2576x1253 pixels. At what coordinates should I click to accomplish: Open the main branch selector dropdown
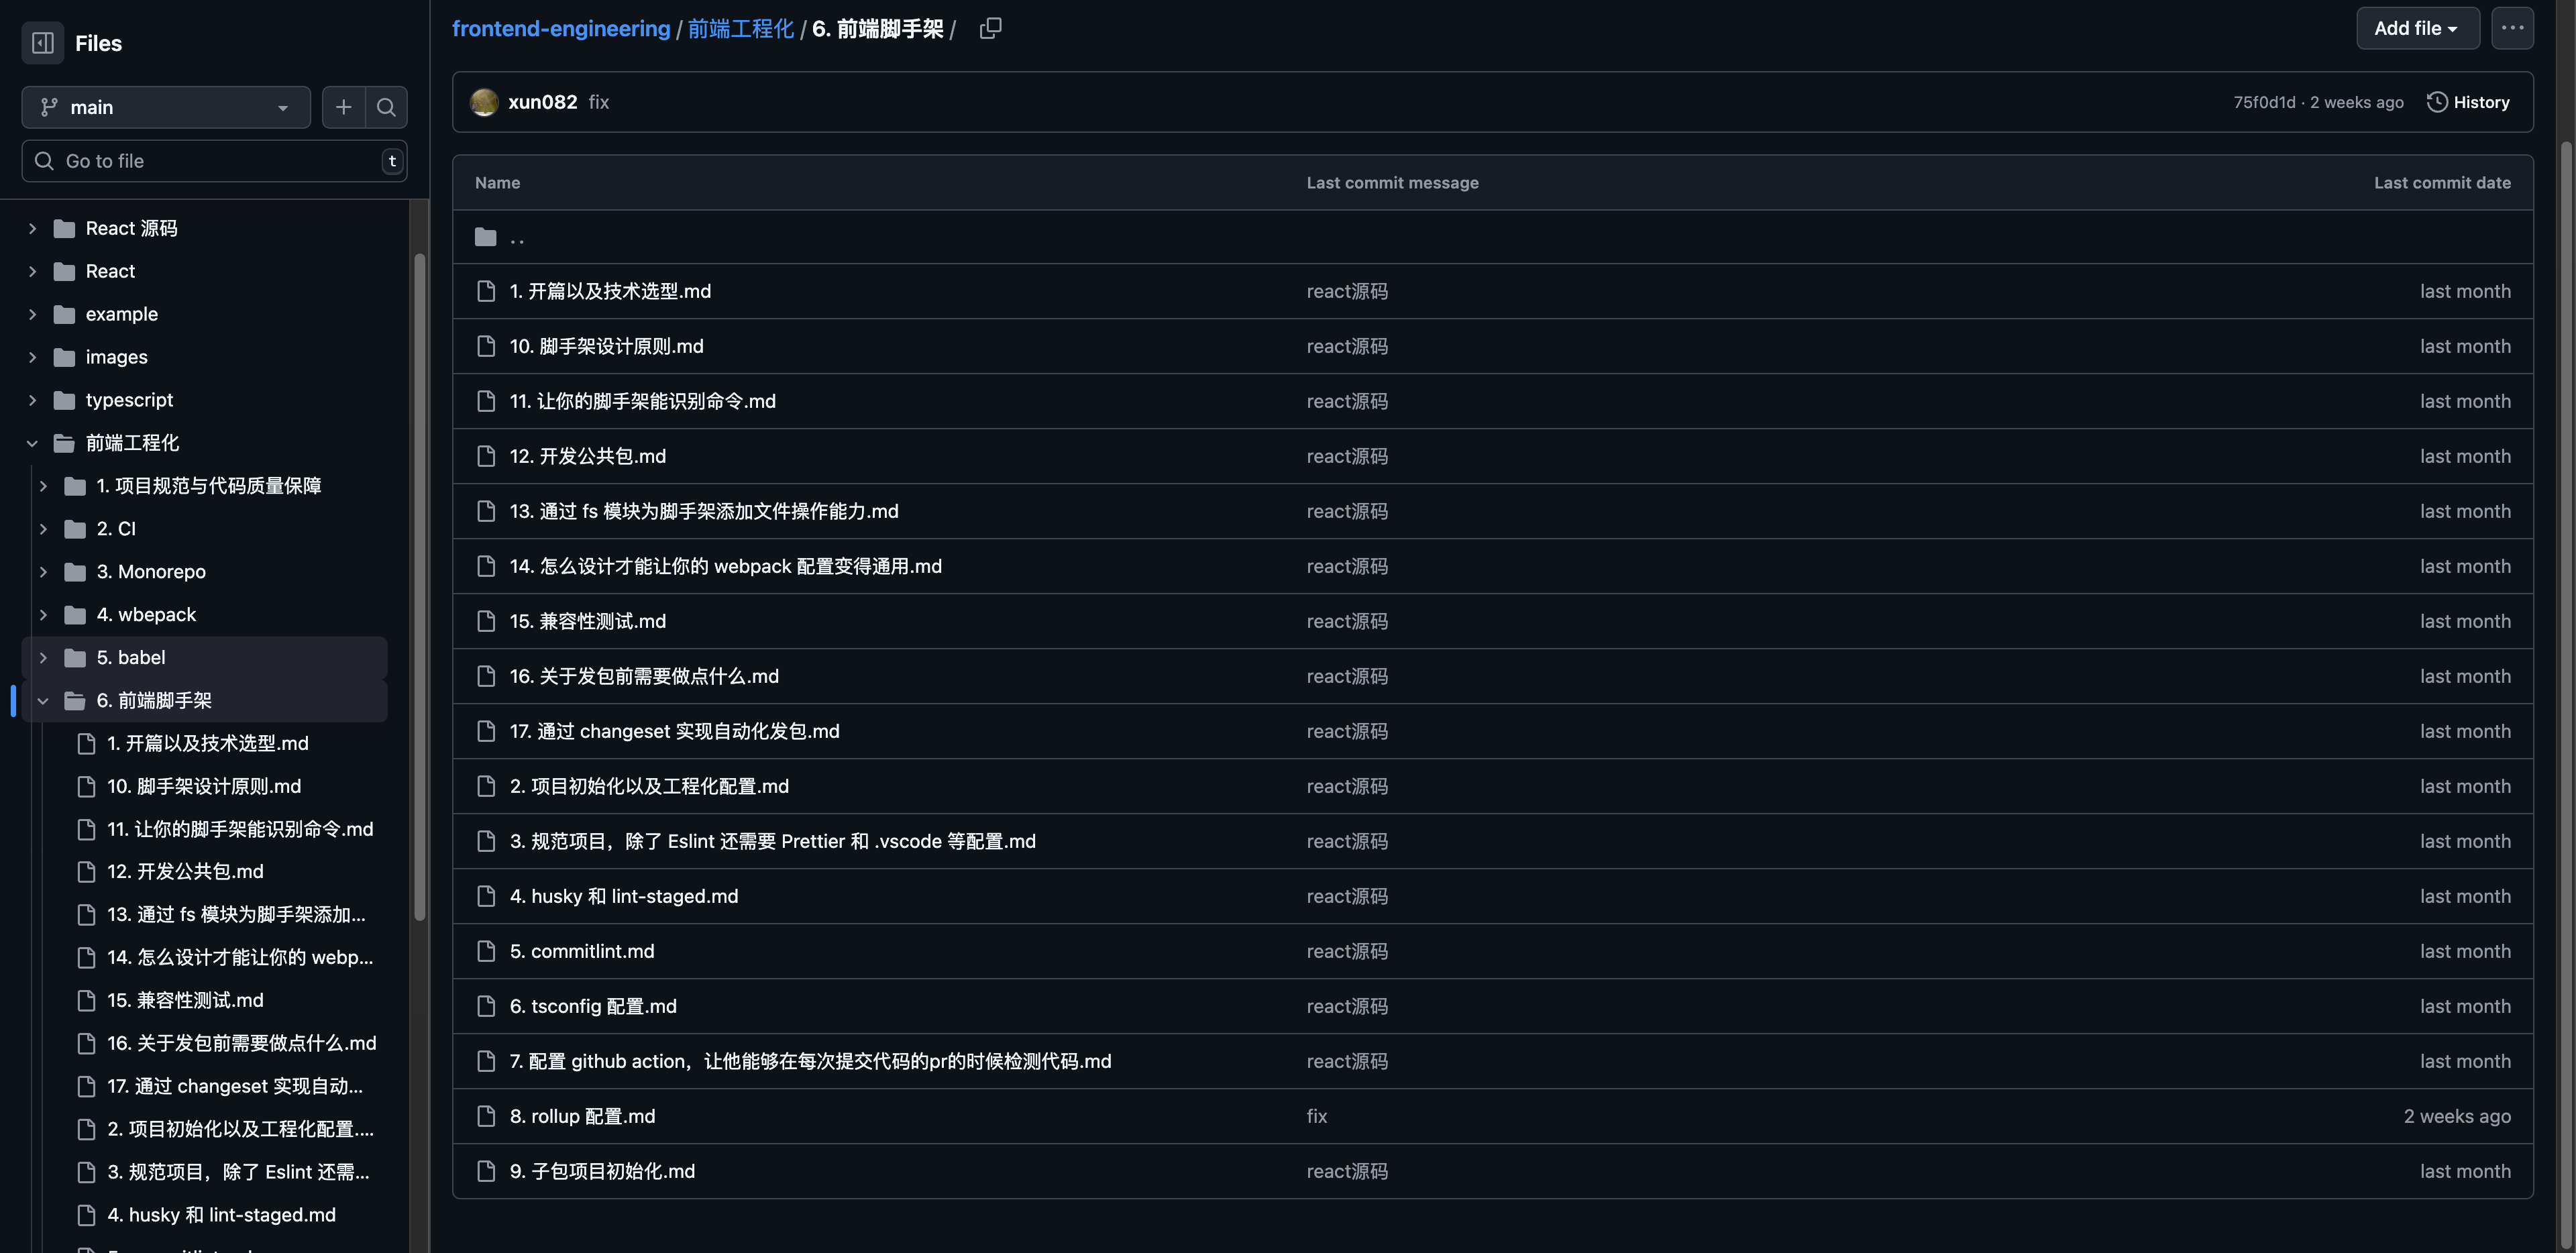pos(166,107)
